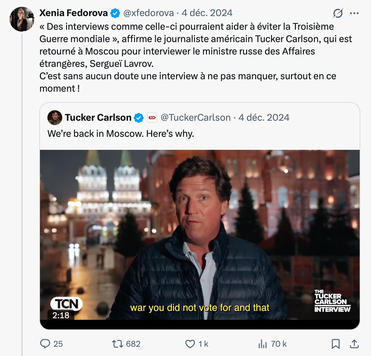Click the @TuckerCarlson handle

click(x=195, y=118)
